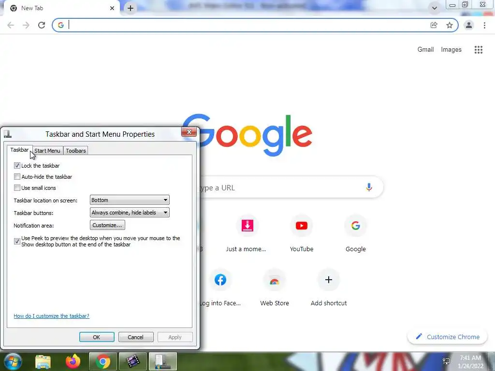Select the Taskbar Properties taskbar button

[162, 361]
